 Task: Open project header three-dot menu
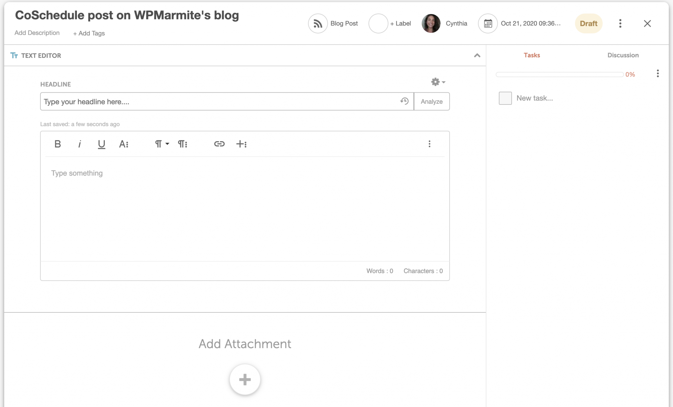[620, 23]
